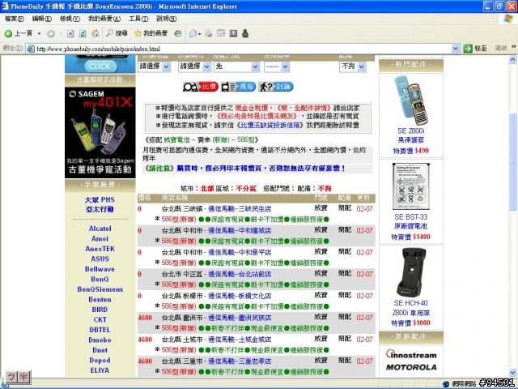Click the Stop loading icon
This screenshot has width=518, height=389.
point(70,33)
